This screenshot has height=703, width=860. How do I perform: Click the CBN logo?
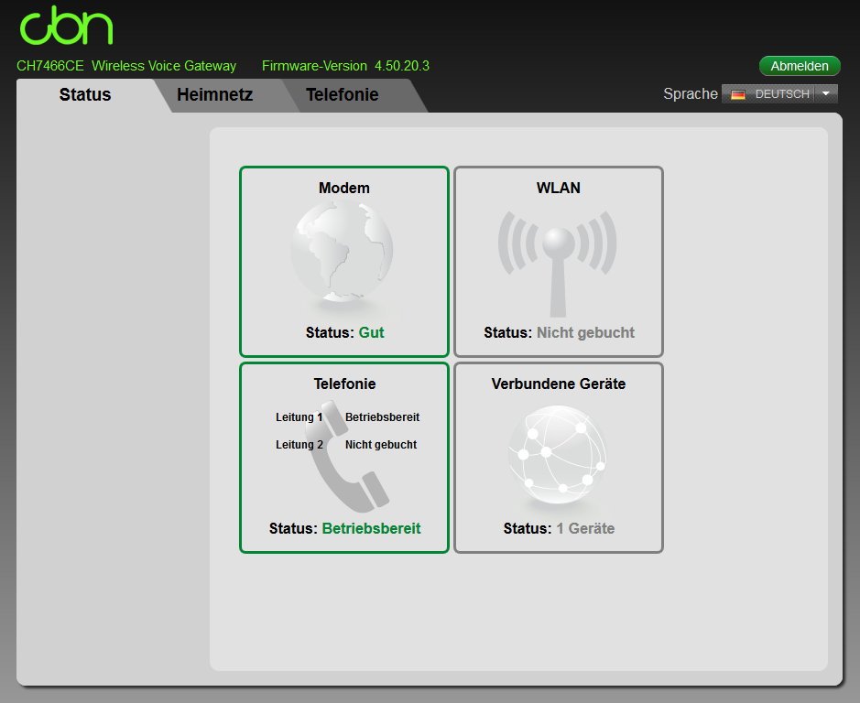click(x=66, y=26)
